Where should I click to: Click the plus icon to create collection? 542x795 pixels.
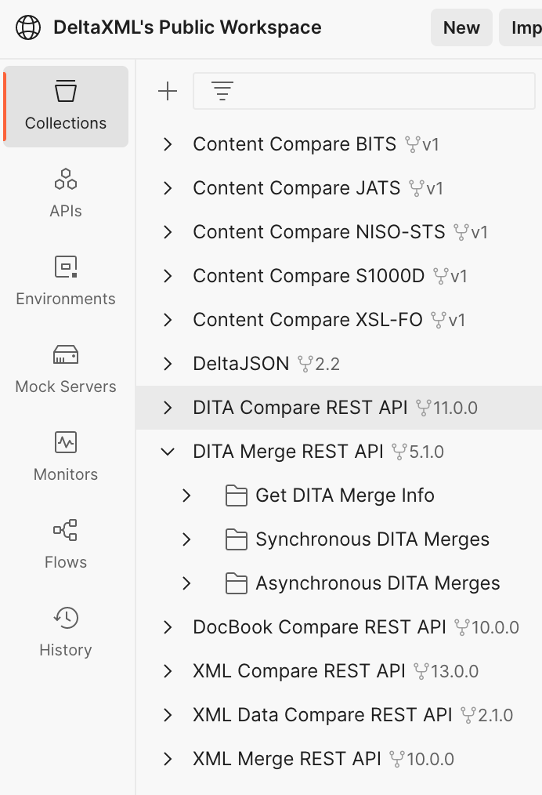click(x=168, y=92)
